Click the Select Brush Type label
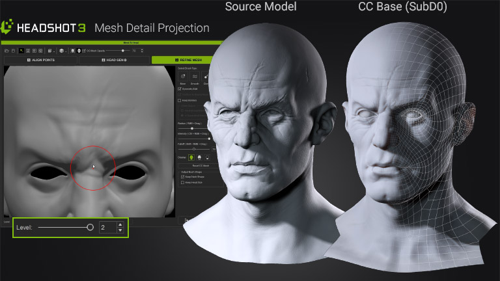This screenshot has height=281, width=500. pyautogui.click(x=187, y=68)
